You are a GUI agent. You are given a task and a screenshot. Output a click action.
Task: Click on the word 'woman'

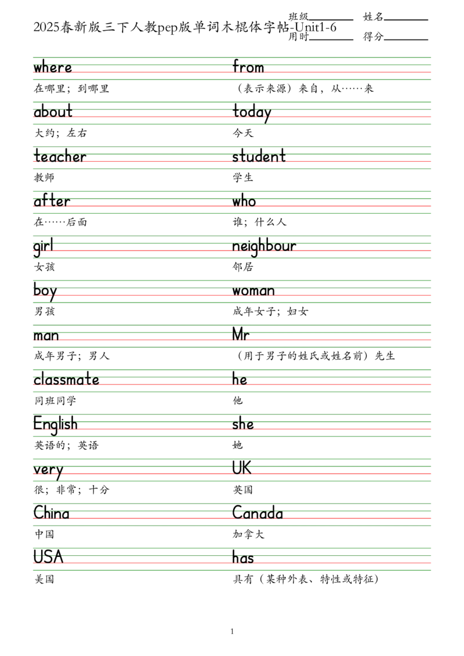(x=253, y=291)
